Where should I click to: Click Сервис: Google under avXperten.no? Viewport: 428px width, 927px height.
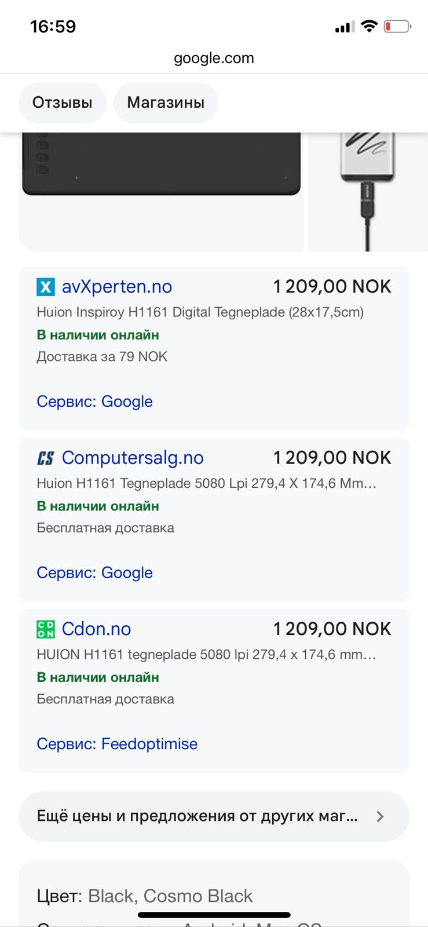tap(94, 402)
